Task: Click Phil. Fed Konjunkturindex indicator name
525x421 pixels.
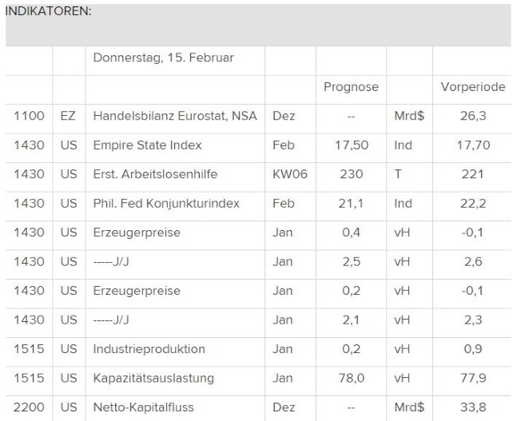Action: click(166, 204)
